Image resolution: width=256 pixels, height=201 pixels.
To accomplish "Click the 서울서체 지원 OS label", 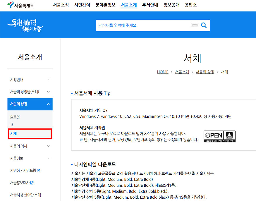I will click(x=93, y=110).
